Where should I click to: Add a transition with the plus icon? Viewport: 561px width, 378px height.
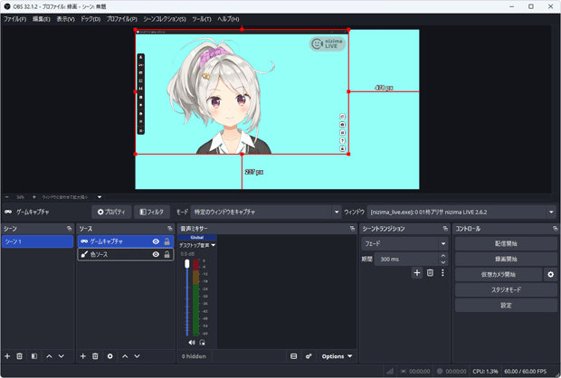417,273
